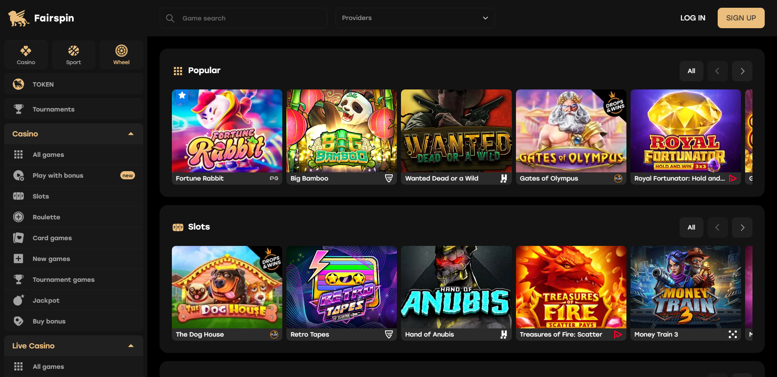The width and height of the screenshot is (777, 377).
Task: Click the Jackpot bomb icon
Action: click(x=18, y=300)
